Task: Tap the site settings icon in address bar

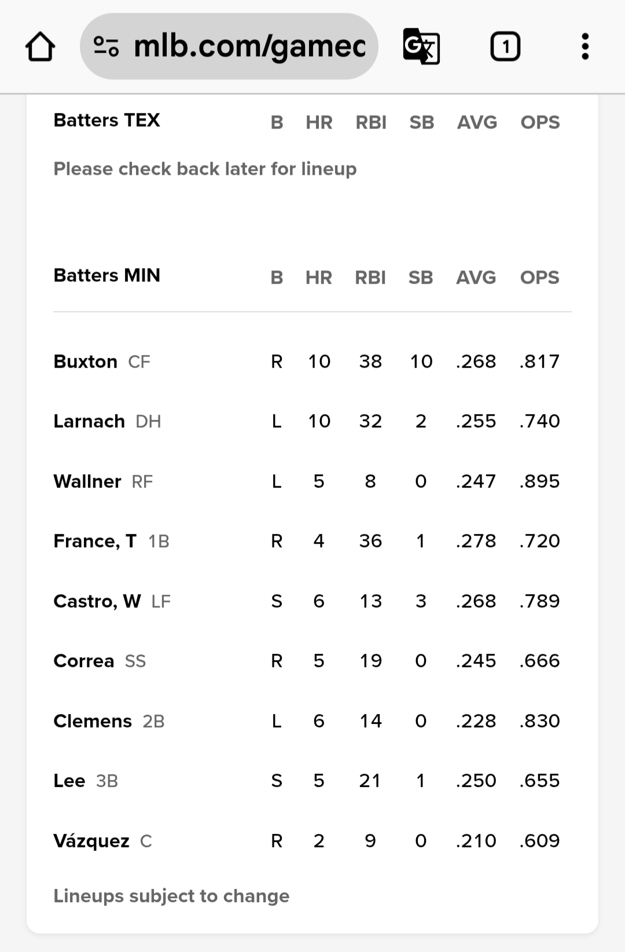Action: pyautogui.click(x=106, y=46)
